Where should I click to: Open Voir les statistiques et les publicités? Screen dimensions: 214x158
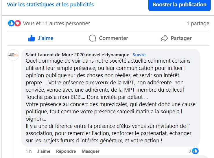(50, 5)
